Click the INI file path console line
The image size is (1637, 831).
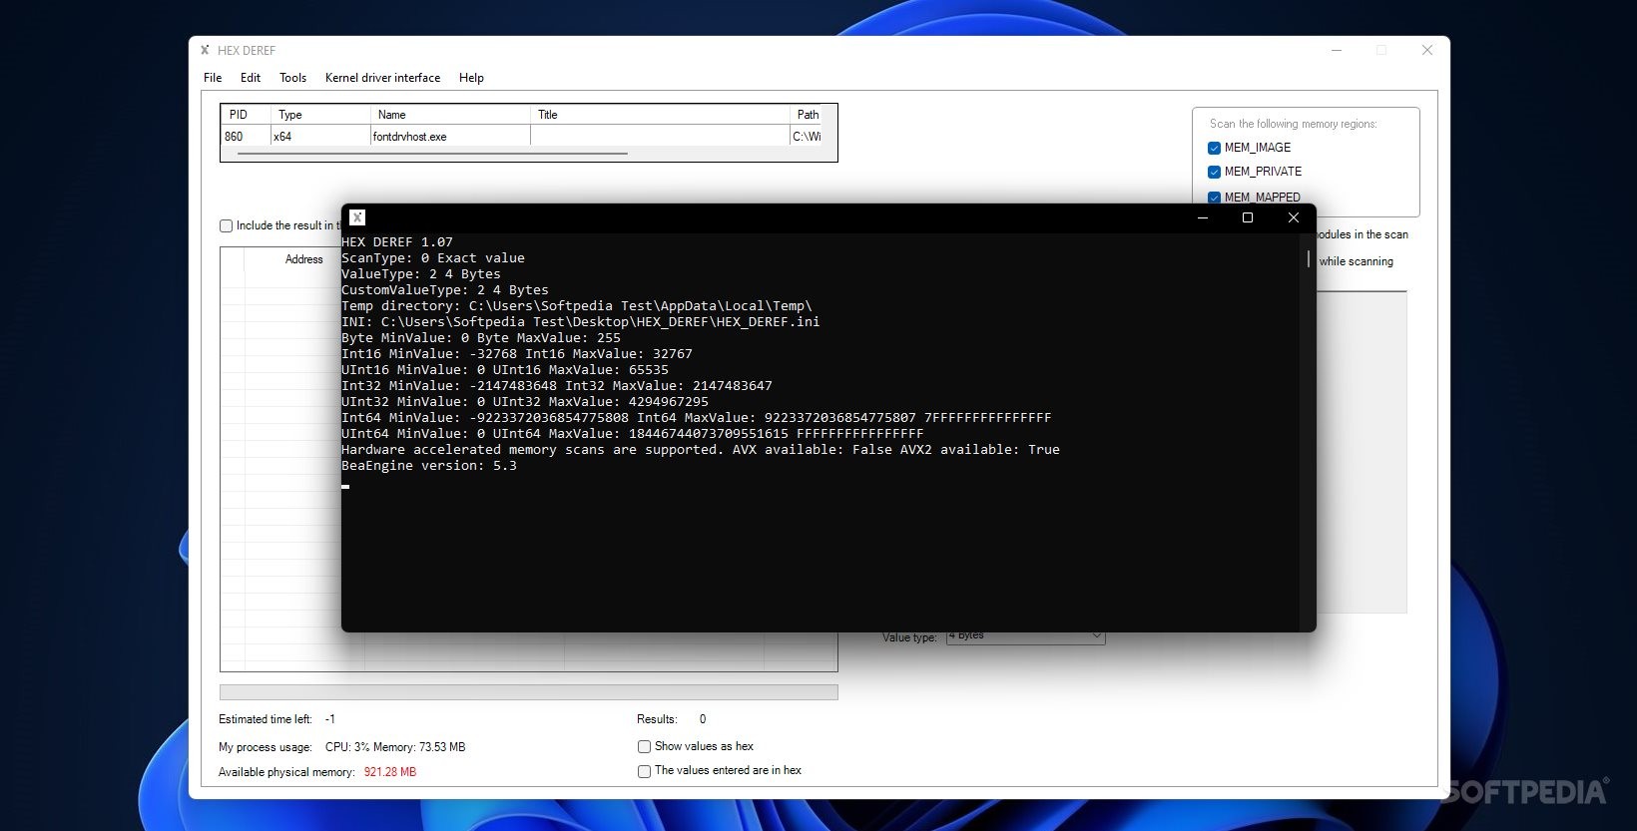pos(580,322)
